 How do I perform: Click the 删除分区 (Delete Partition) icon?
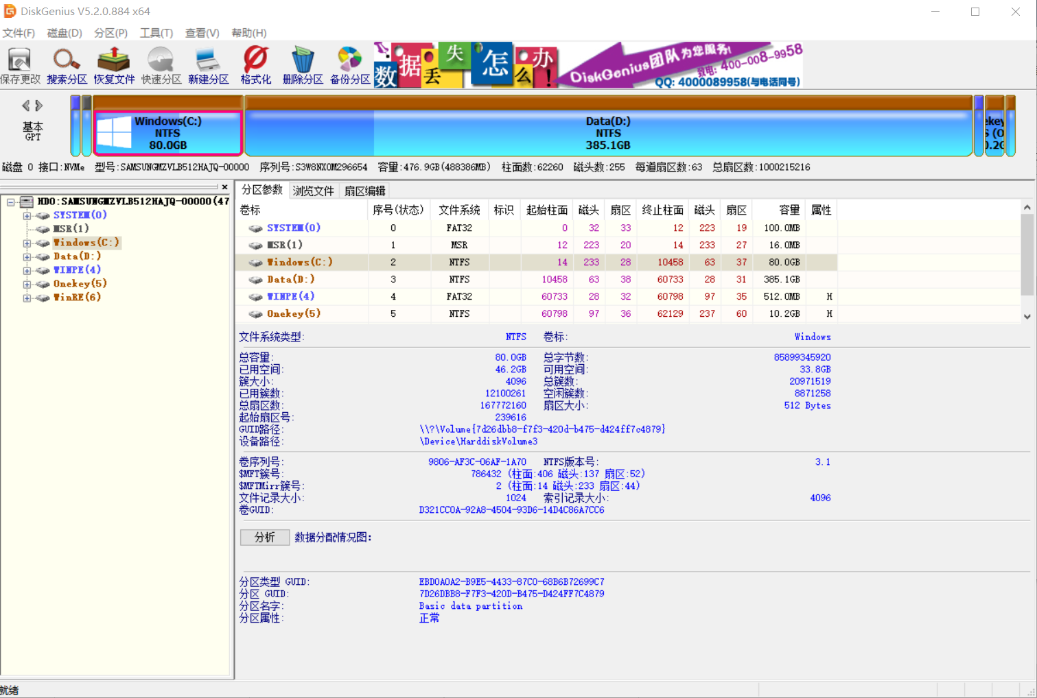click(302, 64)
